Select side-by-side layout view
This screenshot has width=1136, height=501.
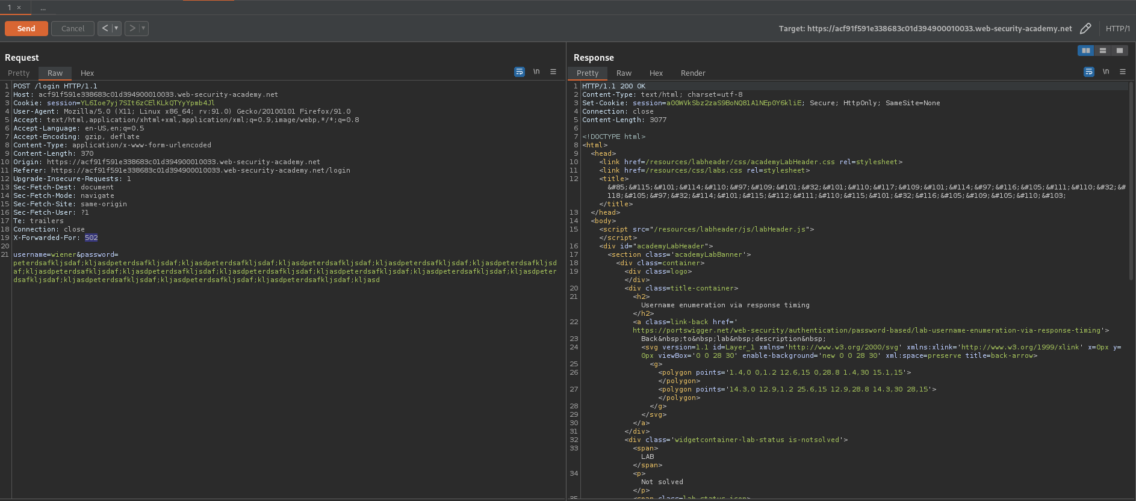point(1086,51)
